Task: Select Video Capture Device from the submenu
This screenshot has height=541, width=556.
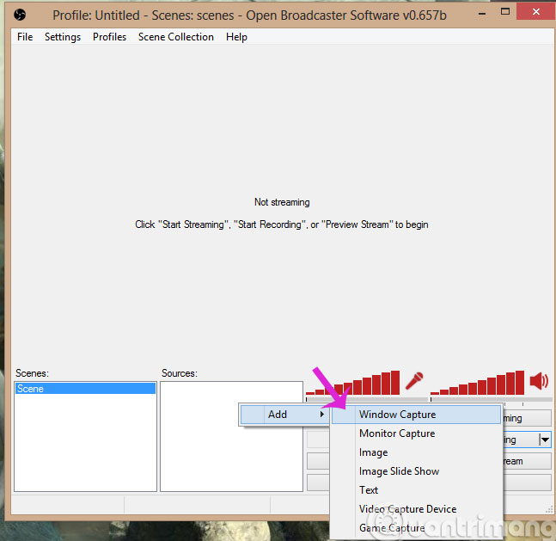Action: [416, 509]
